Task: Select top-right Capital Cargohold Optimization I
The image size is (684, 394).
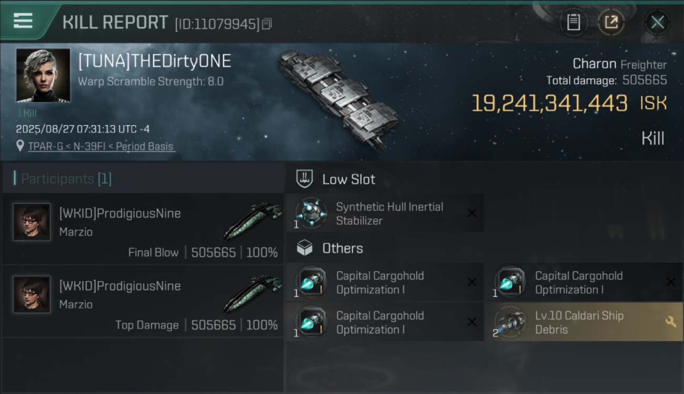Action: click(x=579, y=283)
